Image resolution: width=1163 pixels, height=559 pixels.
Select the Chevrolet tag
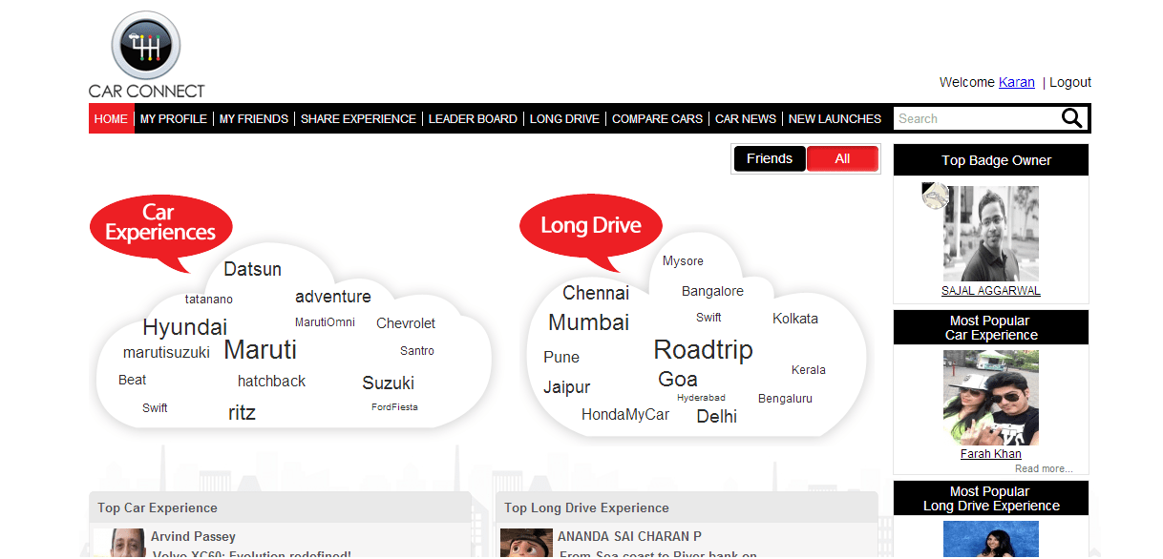[x=406, y=323]
